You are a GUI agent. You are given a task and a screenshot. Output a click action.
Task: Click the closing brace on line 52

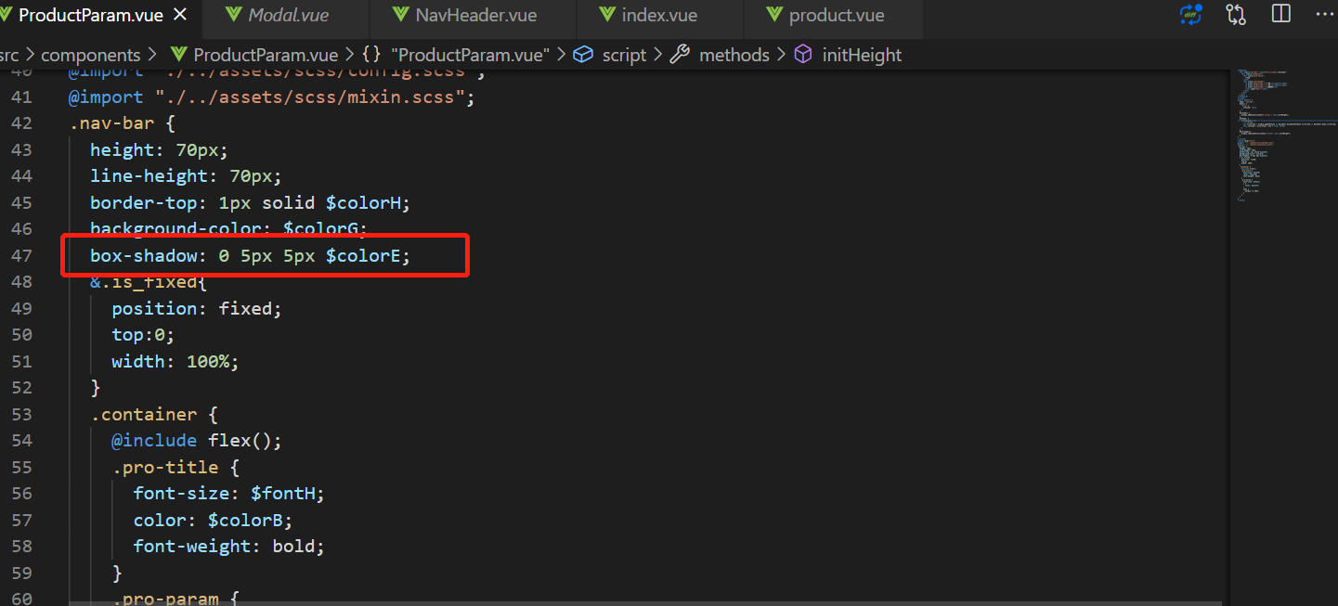95,387
